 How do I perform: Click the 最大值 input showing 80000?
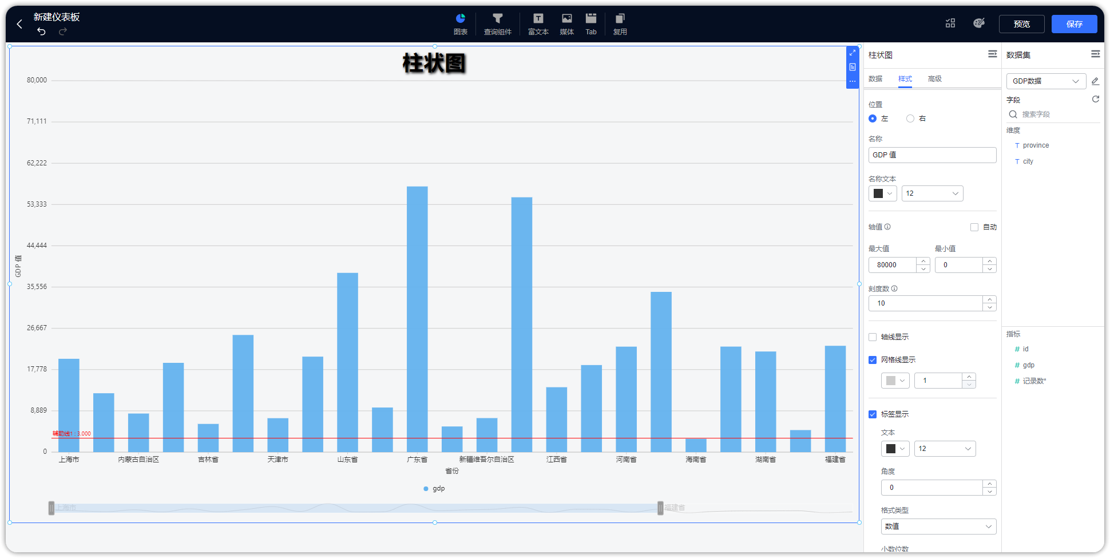(892, 265)
